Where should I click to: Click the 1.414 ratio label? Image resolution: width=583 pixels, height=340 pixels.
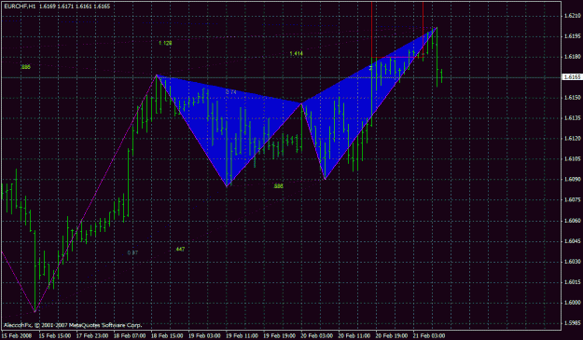[296, 53]
